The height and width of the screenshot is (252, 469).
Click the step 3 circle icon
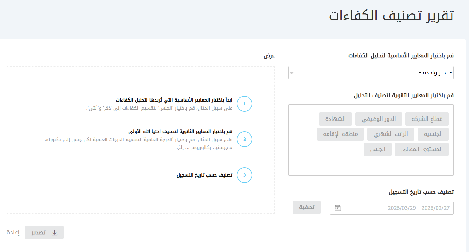point(244,175)
